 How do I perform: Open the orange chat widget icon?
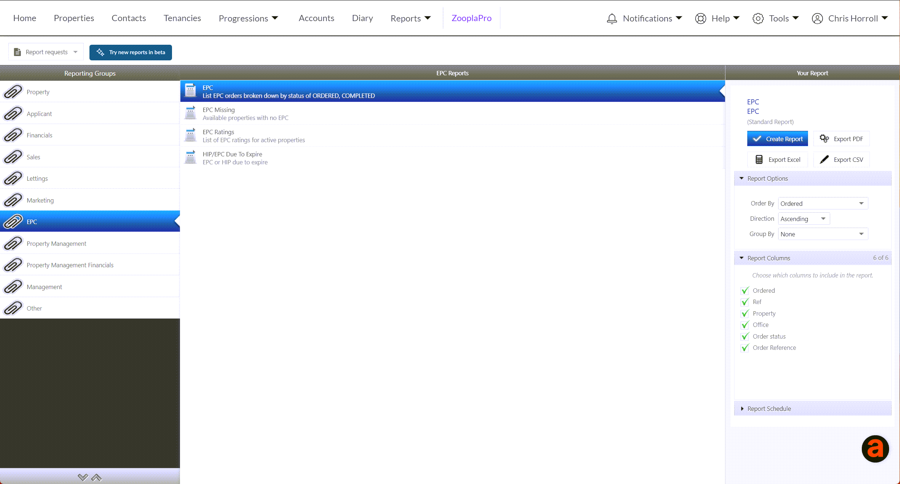click(x=875, y=449)
